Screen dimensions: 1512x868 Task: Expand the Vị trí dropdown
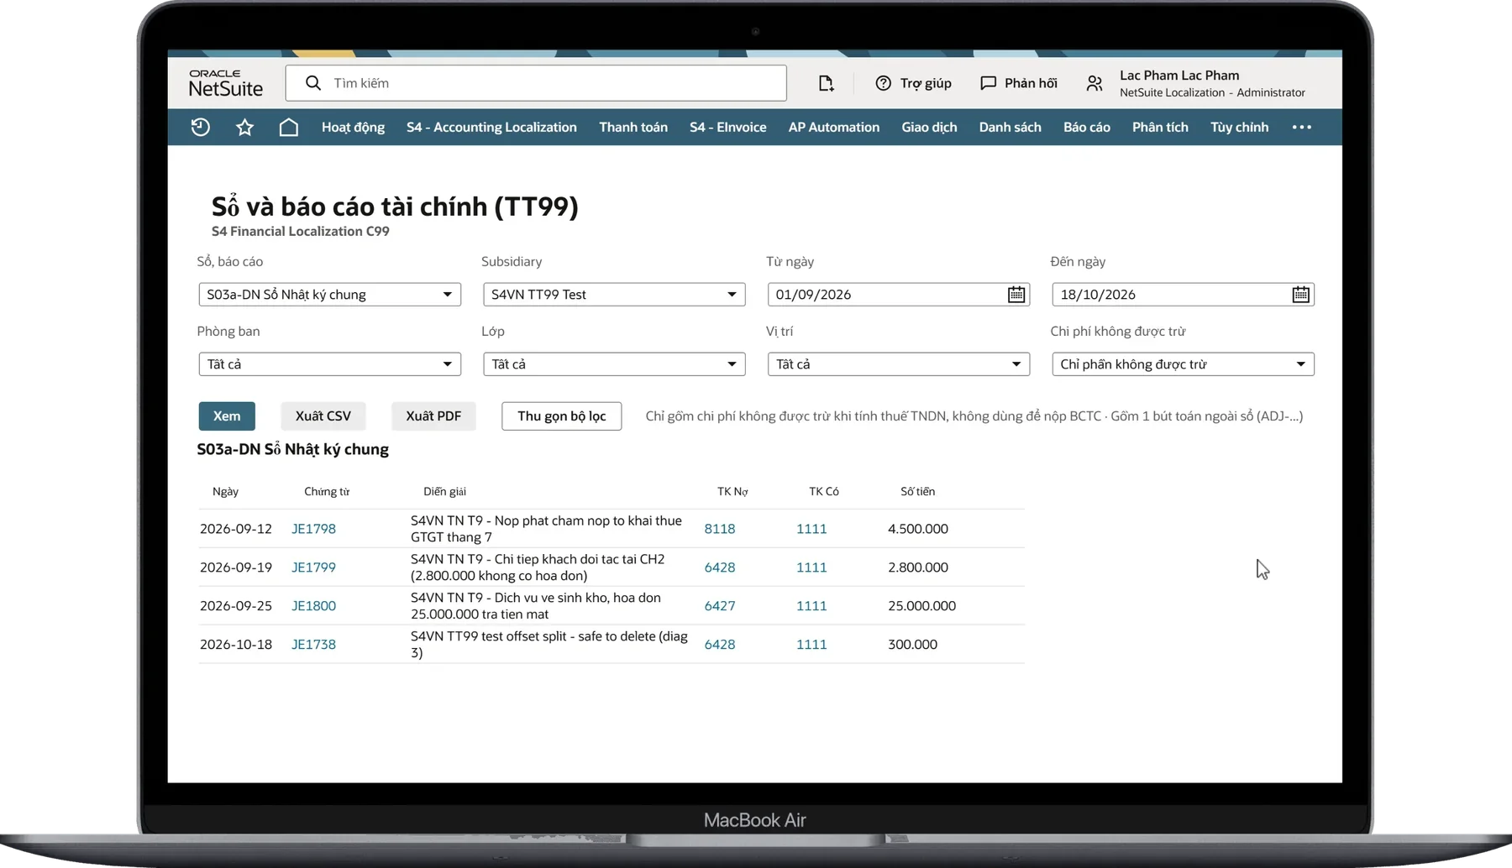[899, 364]
